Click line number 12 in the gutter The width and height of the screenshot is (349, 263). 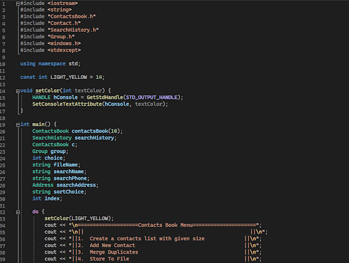click(3, 78)
